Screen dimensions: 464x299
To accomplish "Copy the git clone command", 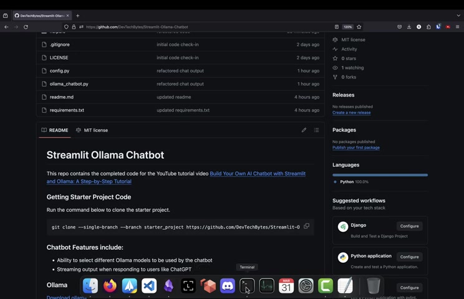I will tap(307, 226).
